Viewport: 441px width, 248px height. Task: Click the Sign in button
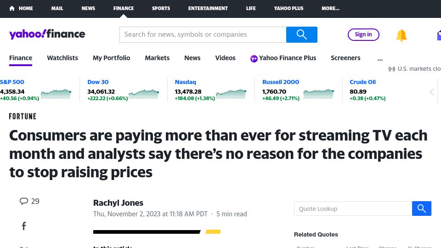(x=363, y=34)
